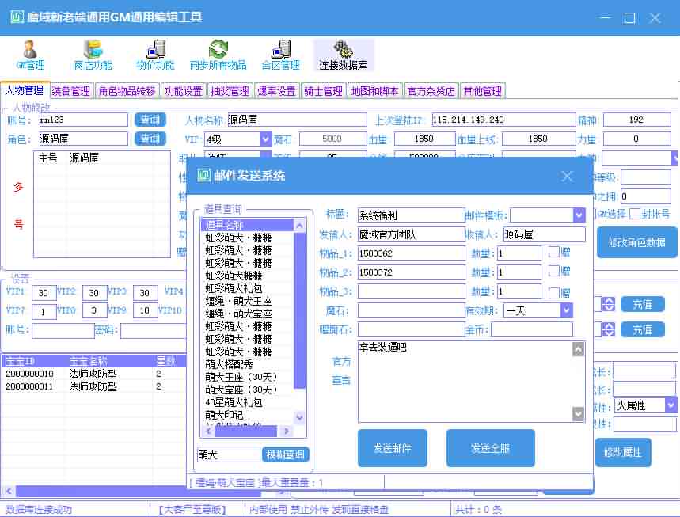
Task: Enable the 封帐号 checkbox
Action: [635, 214]
